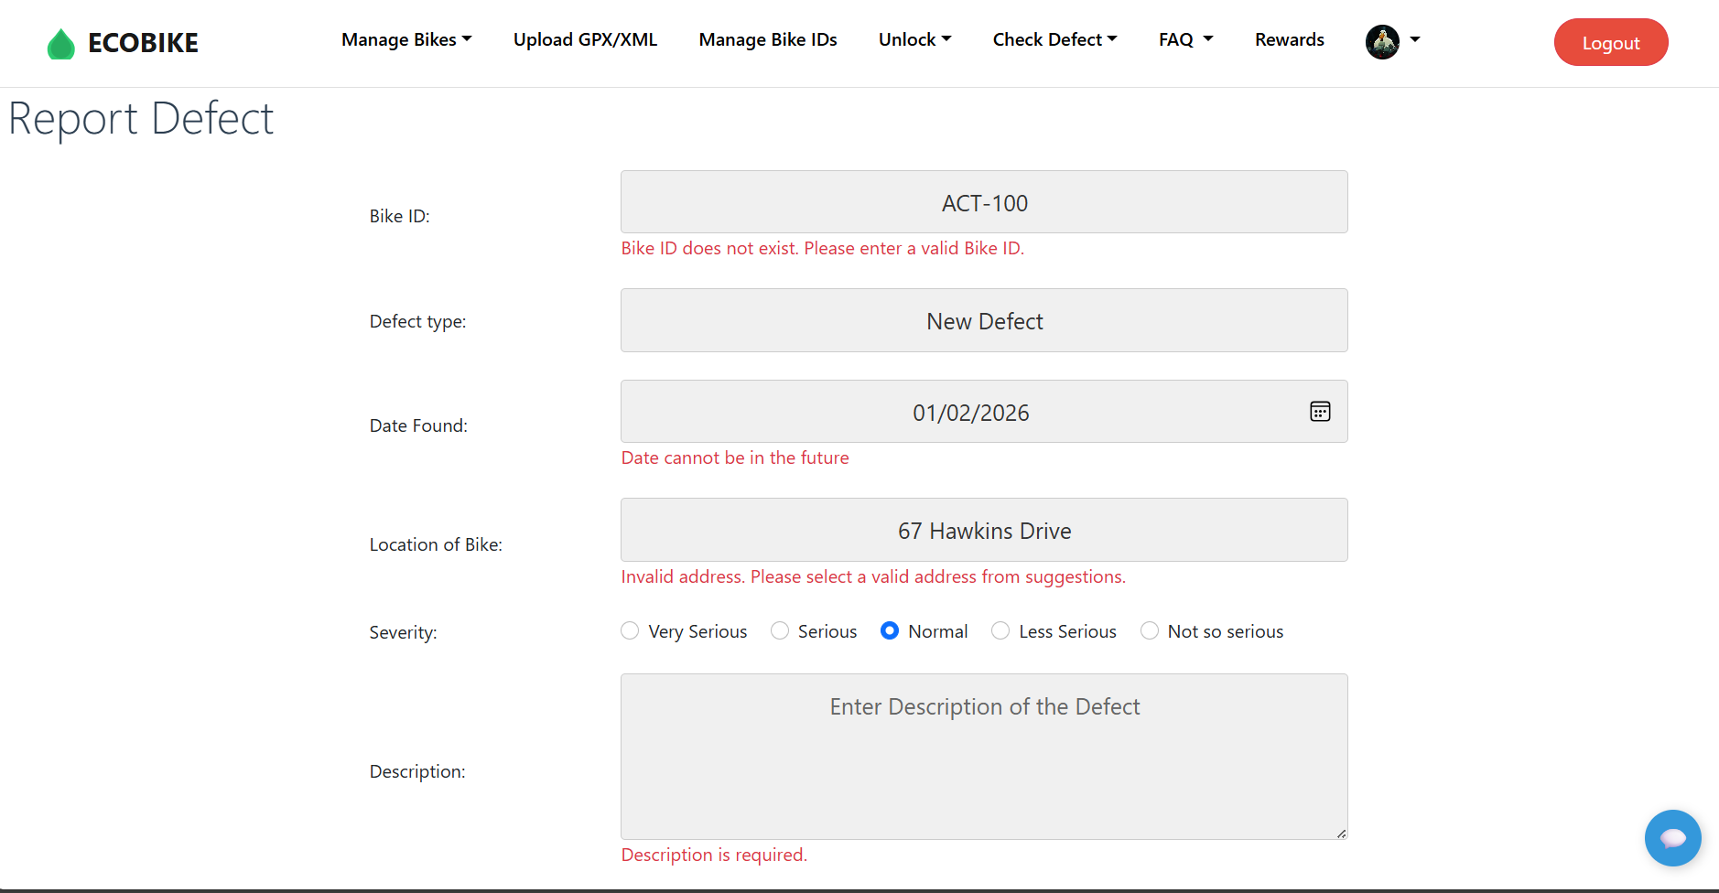Viewport: 1719px width, 893px height.
Task: Open the Check Defect dropdown
Action: pos(1054,39)
